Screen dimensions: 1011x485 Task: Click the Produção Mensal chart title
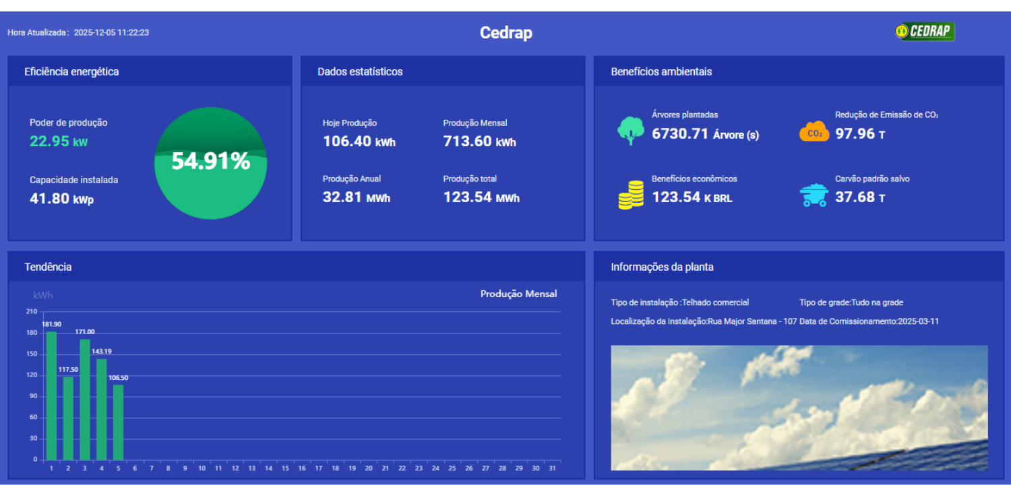518,294
